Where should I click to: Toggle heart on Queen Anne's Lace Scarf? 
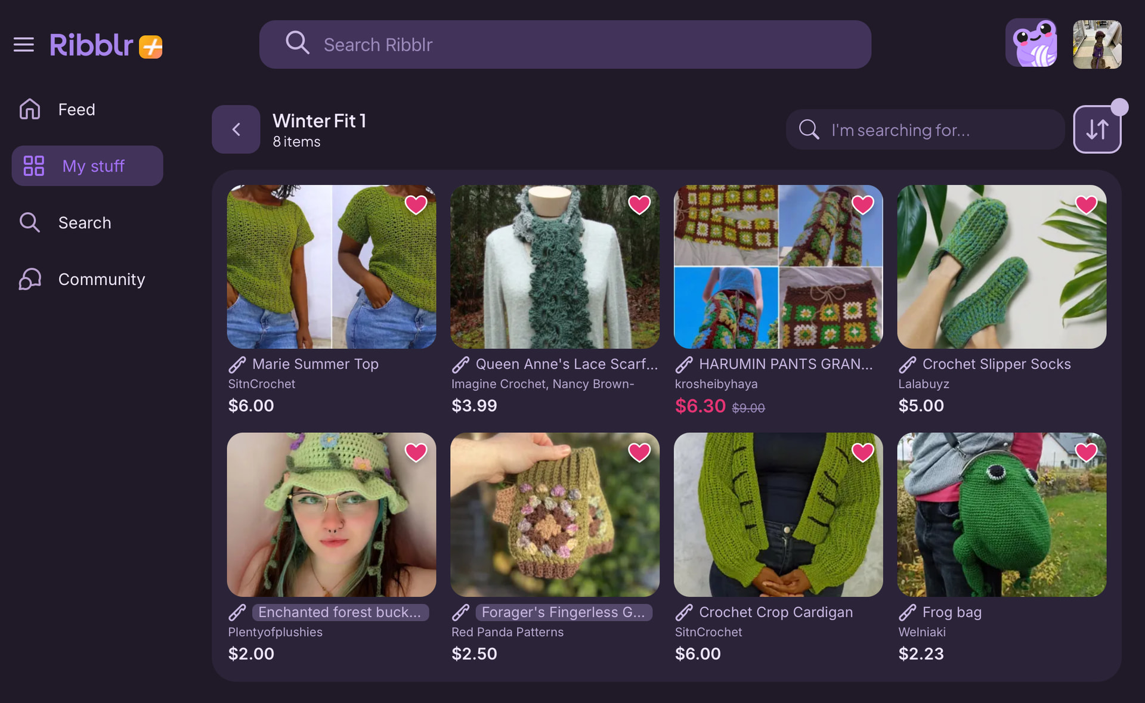pyautogui.click(x=639, y=205)
